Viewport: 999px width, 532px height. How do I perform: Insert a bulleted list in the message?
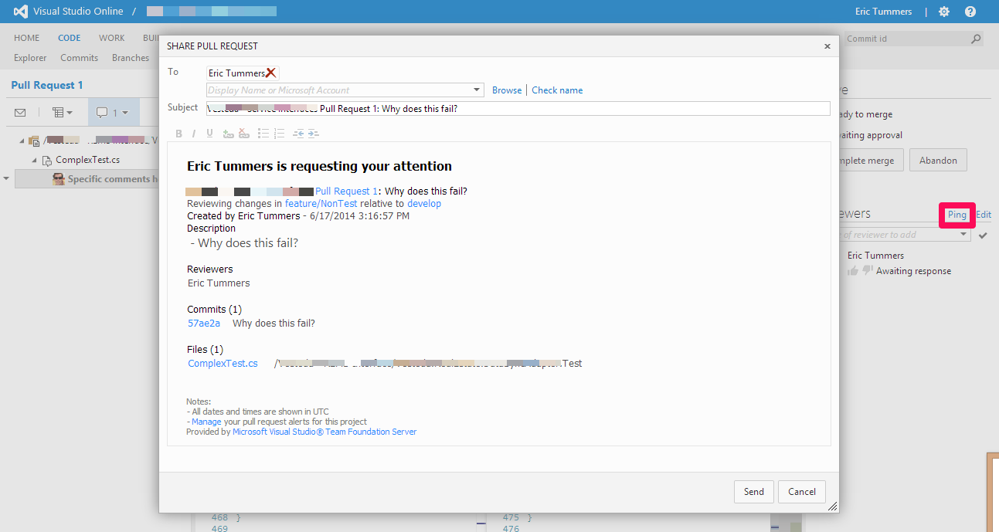pos(263,134)
